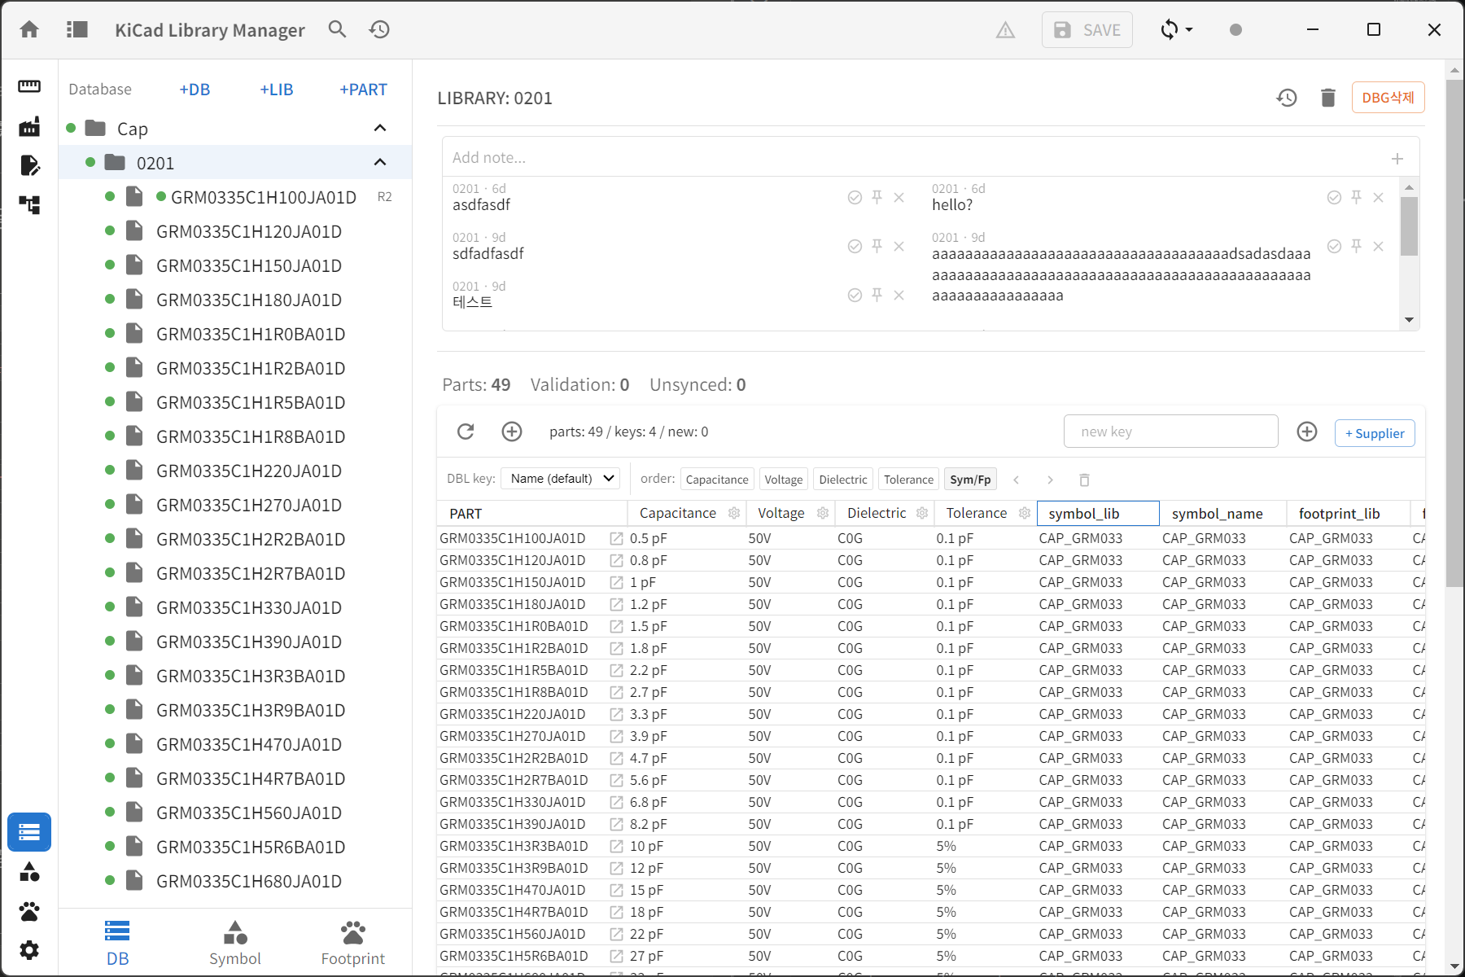
Task: Open search with the magnifier icon
Action: click(x=337, y=30)
